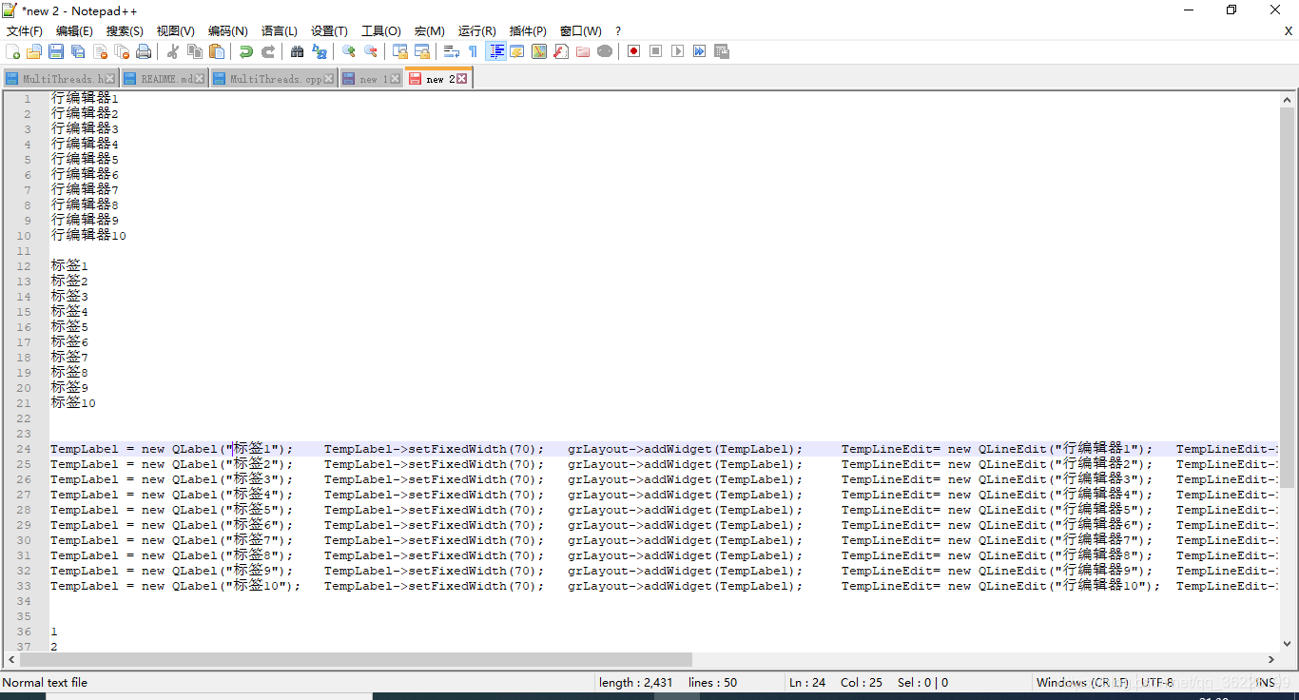Screen dimensions: 1299x700
Task: Click horizontal scrollbar left arrow
Action: pyautogui.click(x=11, y=659)
